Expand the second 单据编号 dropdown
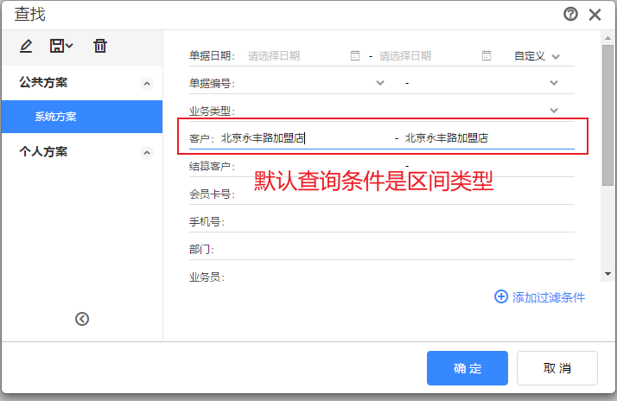The height and width of the screenshot is (401, 617). coord(554,83)
